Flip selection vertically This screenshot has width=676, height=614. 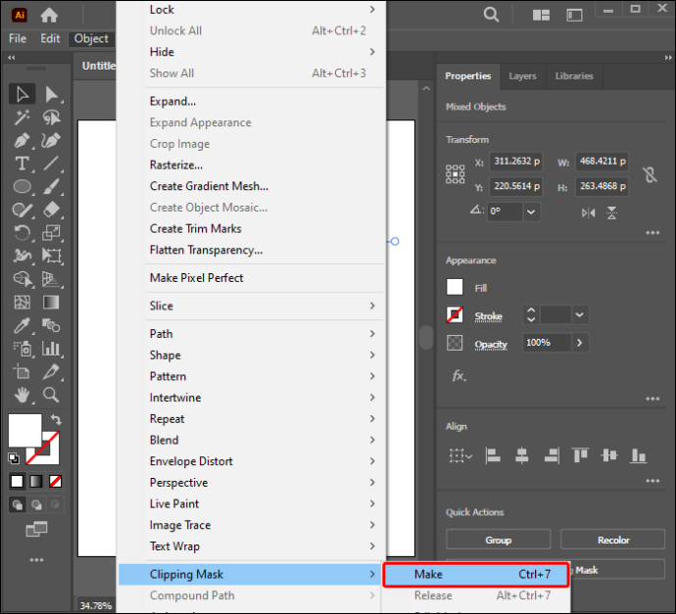[x=611, y=213]
